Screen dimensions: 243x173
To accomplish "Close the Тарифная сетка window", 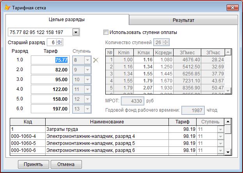I will 232,7.
